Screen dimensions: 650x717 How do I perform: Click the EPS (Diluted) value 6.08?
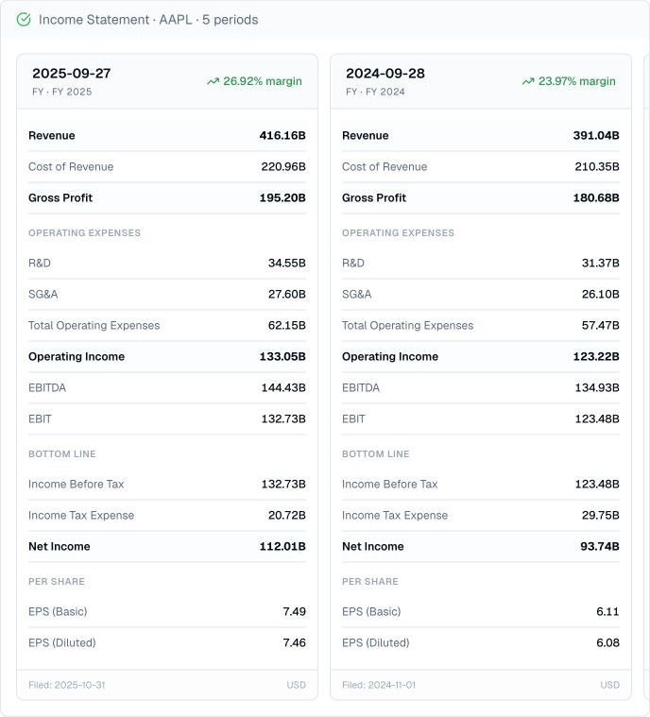[x=607, y=642]
